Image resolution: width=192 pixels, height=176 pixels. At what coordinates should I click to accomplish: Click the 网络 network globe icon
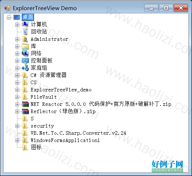25,53
